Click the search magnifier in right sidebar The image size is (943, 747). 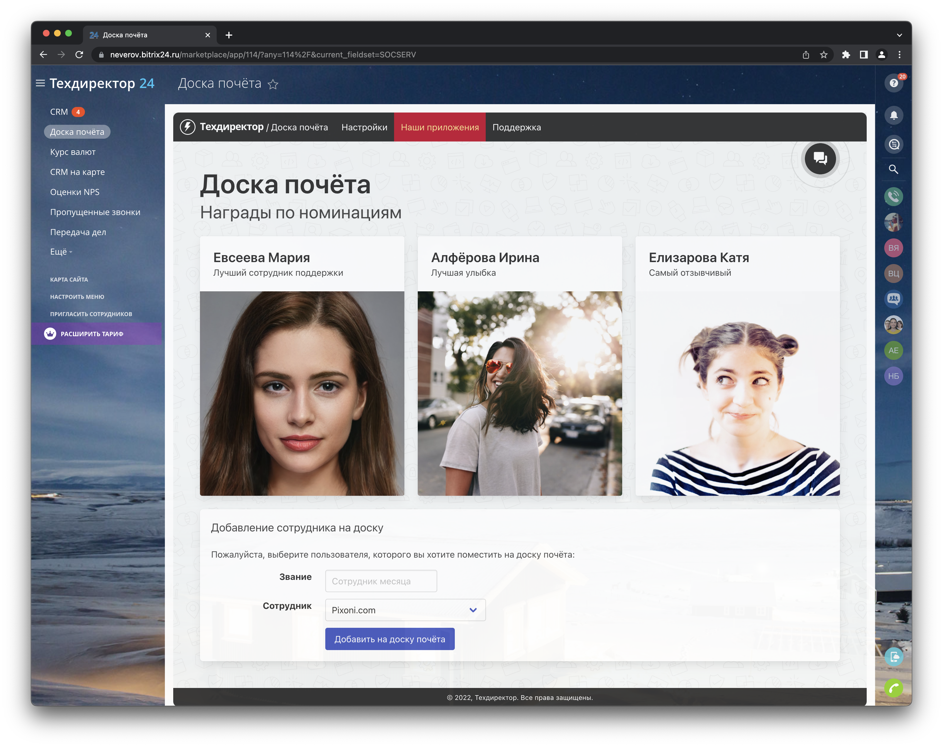click(894, 169)
